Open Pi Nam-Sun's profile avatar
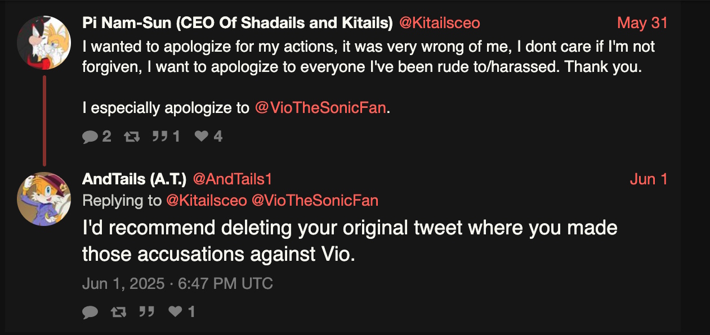The width and height of the screenshot is (710, 335). (44, 43)
